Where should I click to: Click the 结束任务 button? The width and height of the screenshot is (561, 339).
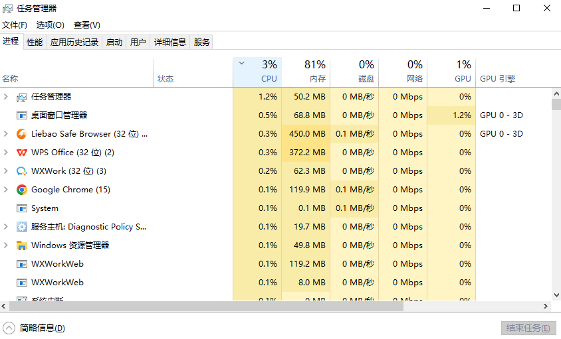tap(527, 328)
